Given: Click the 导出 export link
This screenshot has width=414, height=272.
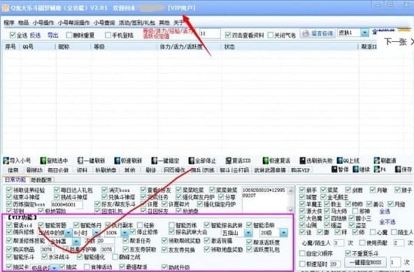Looking at the screenshot, I should (x=53, y=35).
